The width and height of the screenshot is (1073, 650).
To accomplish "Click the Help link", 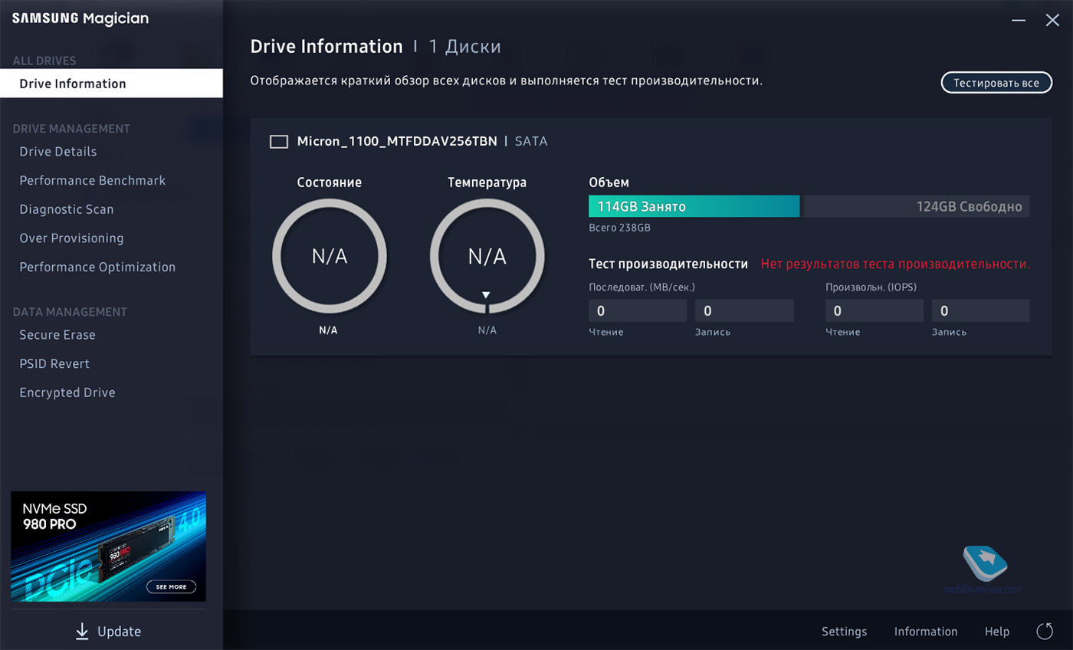I will click(x=997, y=632).
